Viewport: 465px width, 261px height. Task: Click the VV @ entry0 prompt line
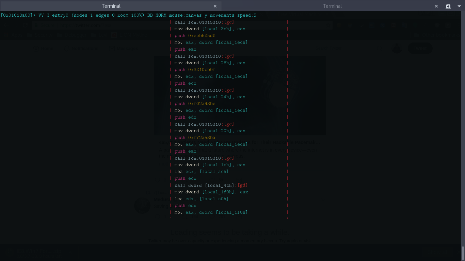(128, 15)
